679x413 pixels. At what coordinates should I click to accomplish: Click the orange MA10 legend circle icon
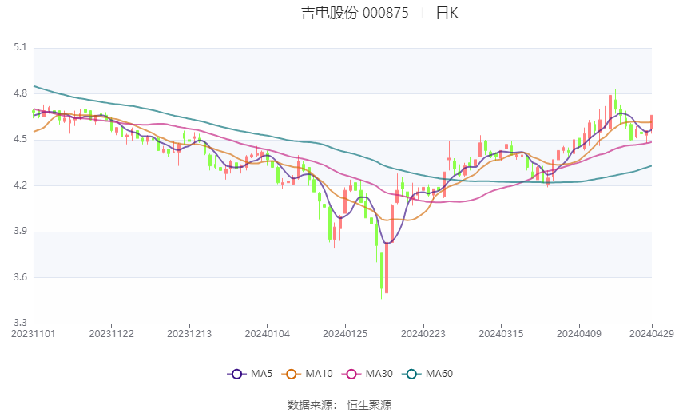point(291,374)
